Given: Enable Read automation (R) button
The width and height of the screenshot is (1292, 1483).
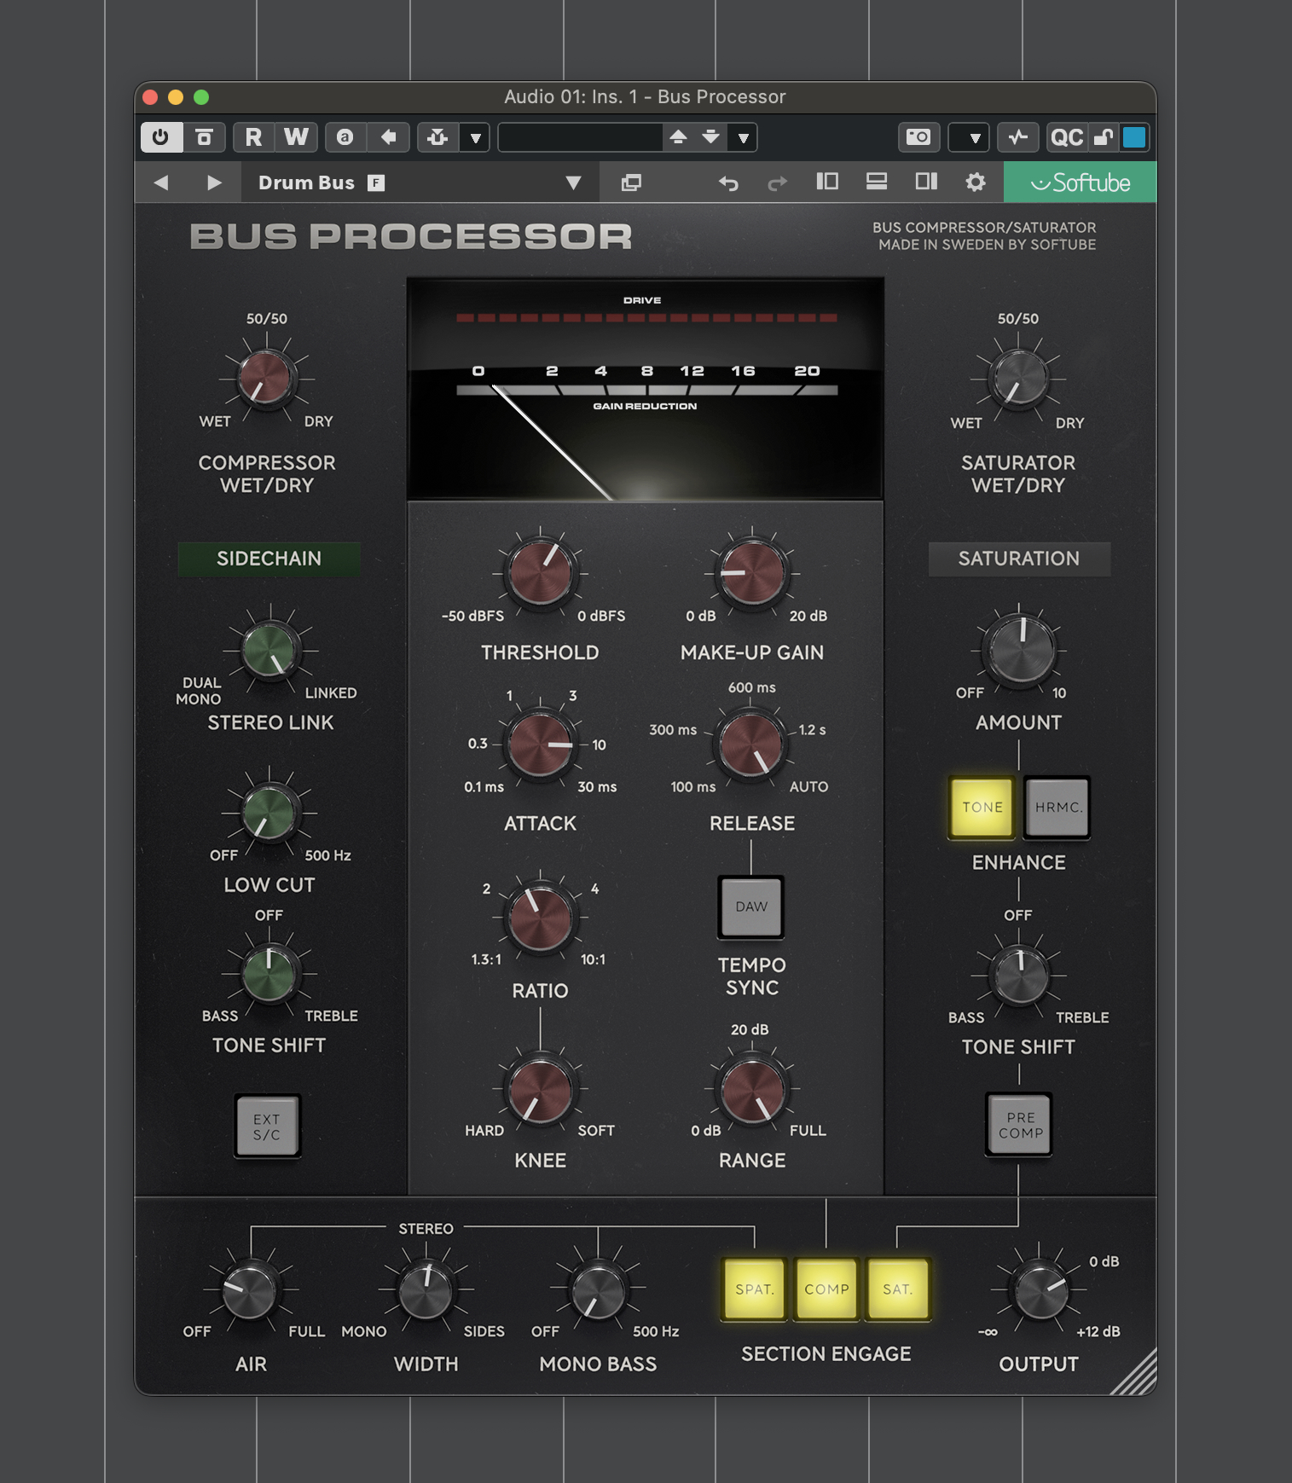Looking at the screenshot, I should tap(253, 137).
